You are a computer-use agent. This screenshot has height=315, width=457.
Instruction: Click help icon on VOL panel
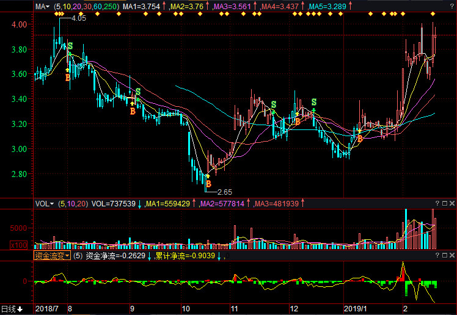(437, 203)
